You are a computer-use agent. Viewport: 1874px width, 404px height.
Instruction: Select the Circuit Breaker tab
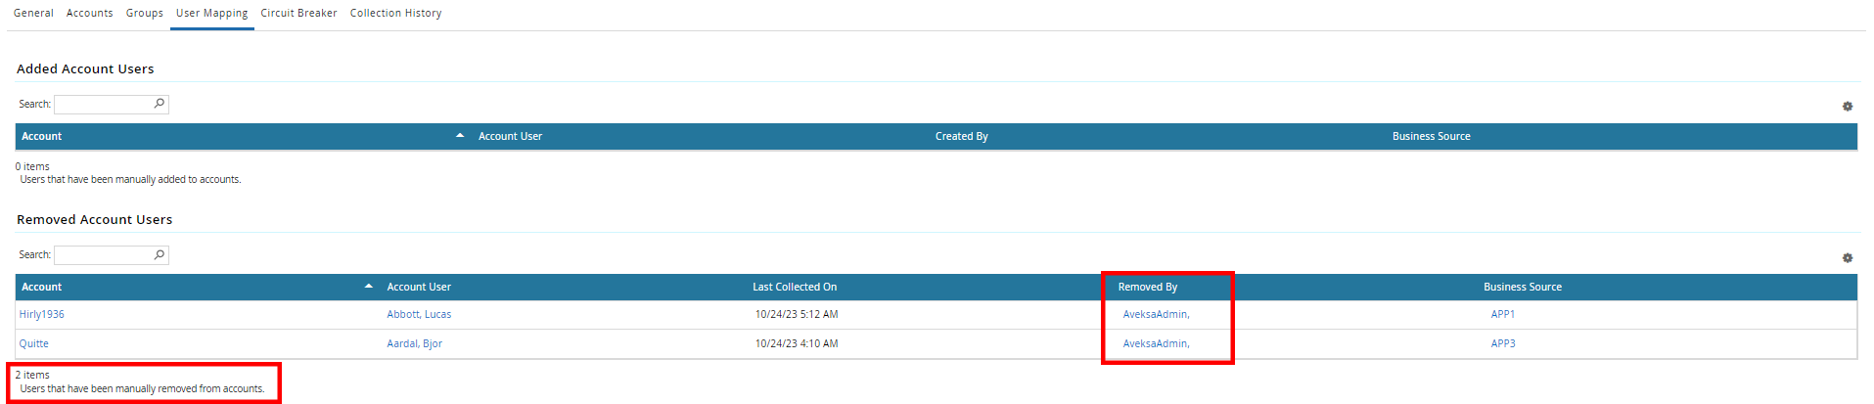(298, 14)
